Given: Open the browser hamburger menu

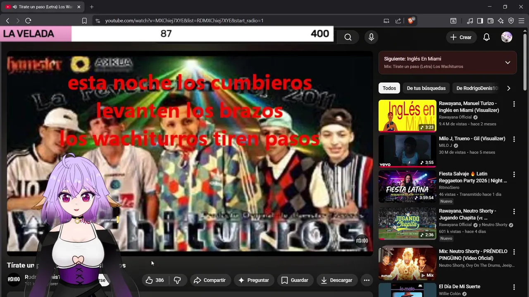Looking at the screenshot, I should pos(521,21).
